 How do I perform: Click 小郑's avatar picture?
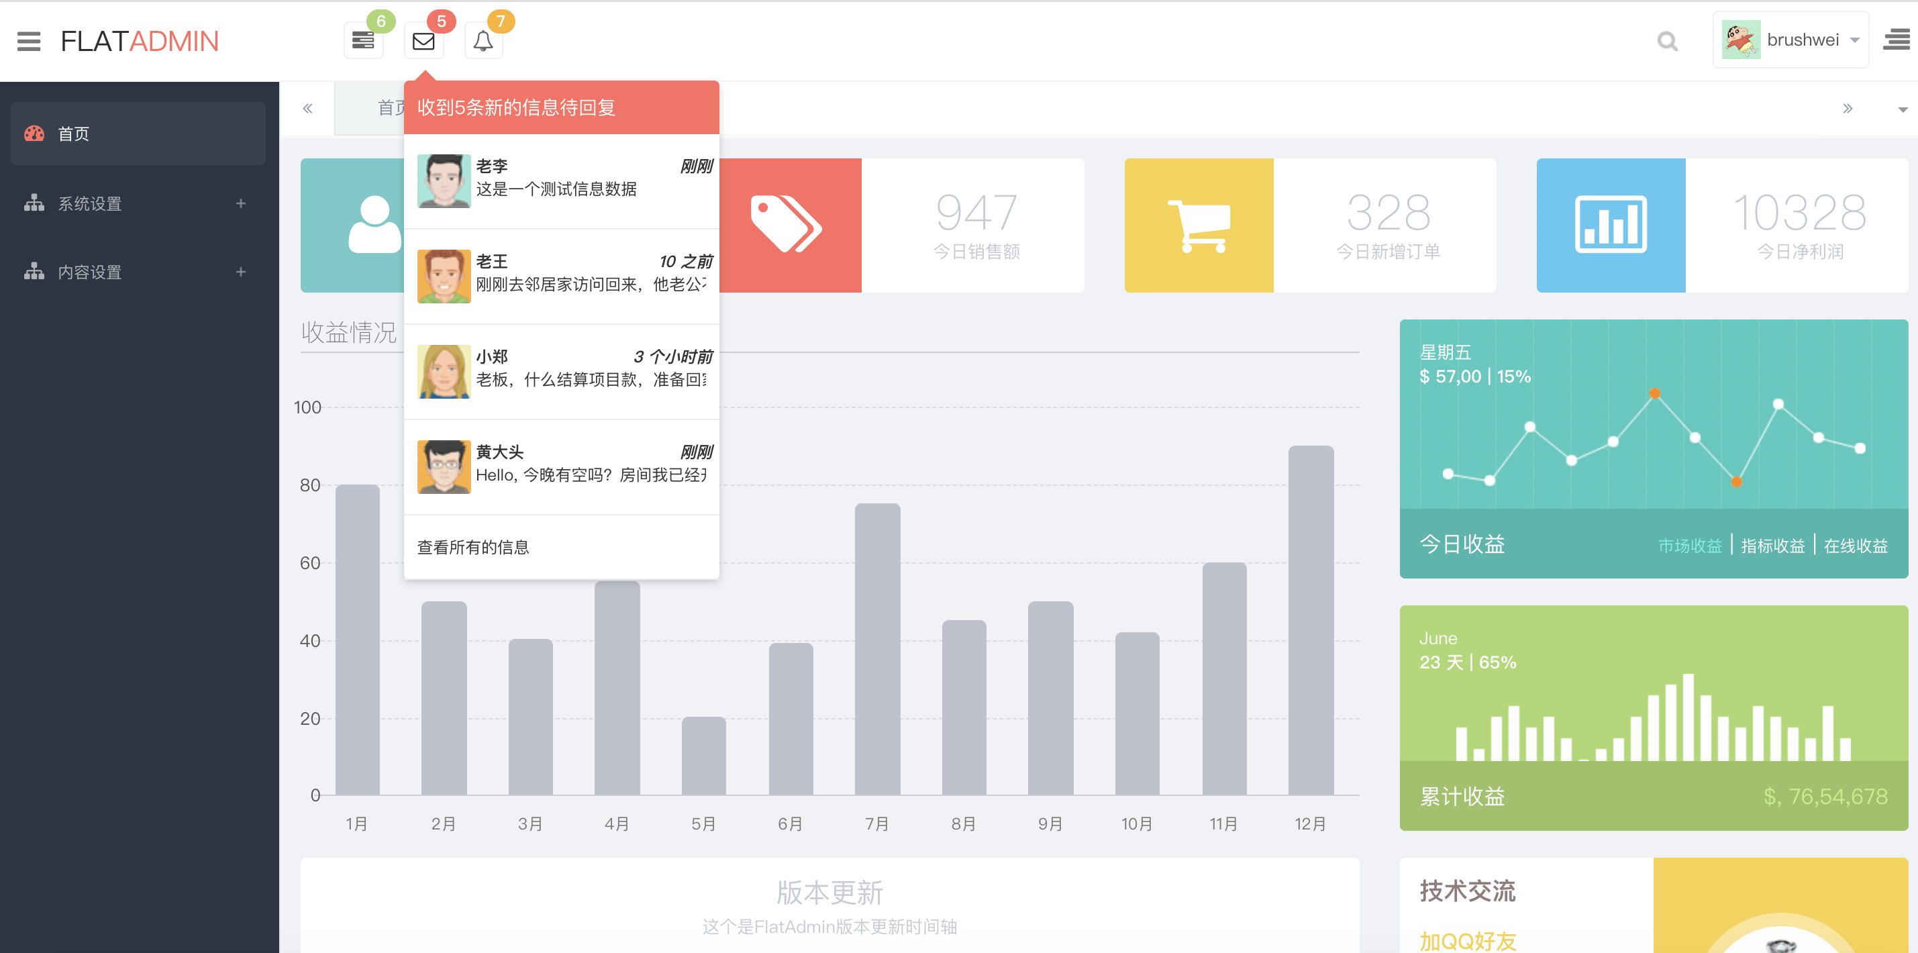[x=444, y=372]
